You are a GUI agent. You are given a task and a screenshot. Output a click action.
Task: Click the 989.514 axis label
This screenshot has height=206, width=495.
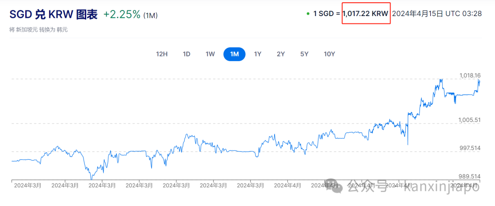pos(470,176)
